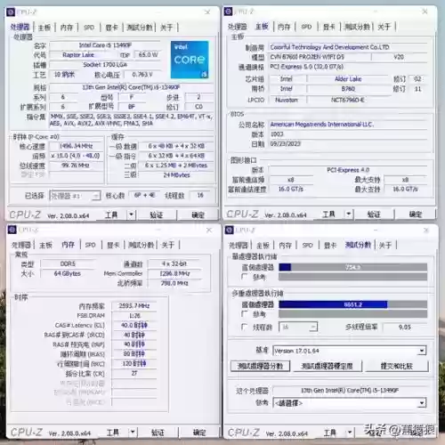Expand 工具 dropdown arrow in mainboard window
The width and height of the screenshot is (445, 445).
(x=349, y=214)
